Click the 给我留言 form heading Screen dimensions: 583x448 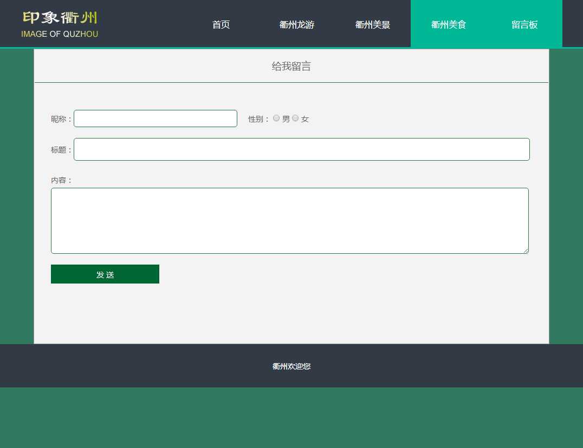click(291, 67)
